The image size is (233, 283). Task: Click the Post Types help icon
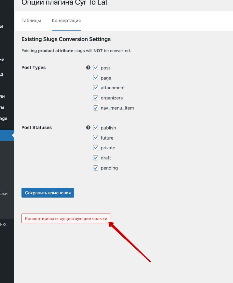[88, 67]
